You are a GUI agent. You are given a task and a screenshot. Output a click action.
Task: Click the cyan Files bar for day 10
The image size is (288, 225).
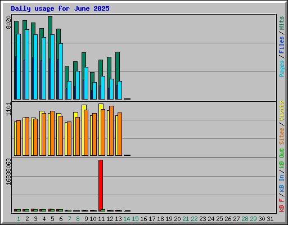tap(94, 91)
